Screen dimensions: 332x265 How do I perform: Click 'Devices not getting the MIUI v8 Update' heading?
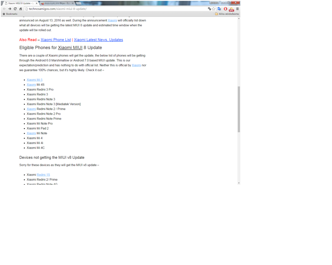[52, 158]
